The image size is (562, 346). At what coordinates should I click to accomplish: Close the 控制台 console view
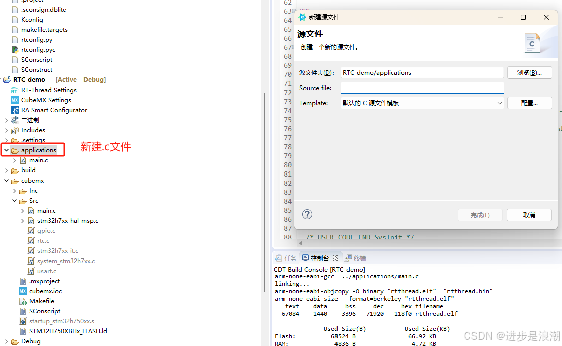pos(335,257)
